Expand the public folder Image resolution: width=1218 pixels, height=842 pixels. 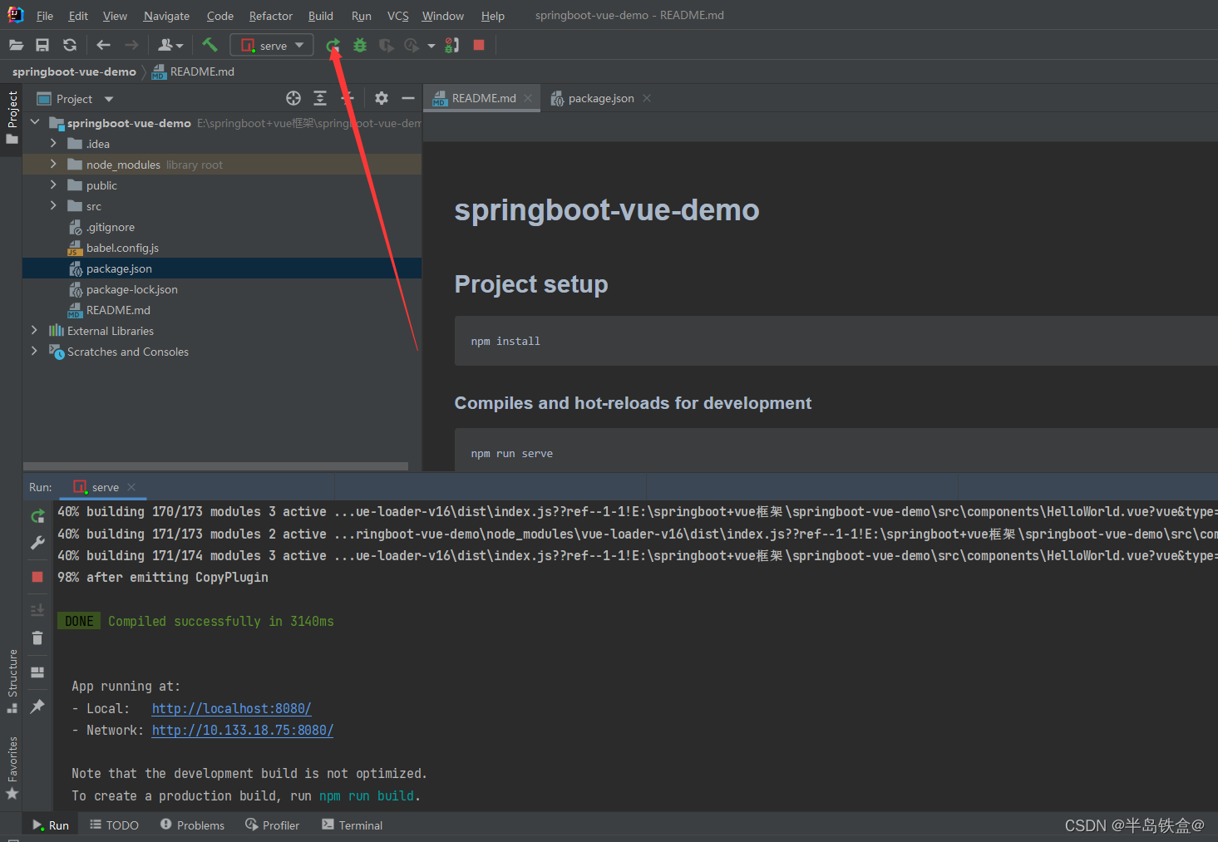tap(53, 185)
